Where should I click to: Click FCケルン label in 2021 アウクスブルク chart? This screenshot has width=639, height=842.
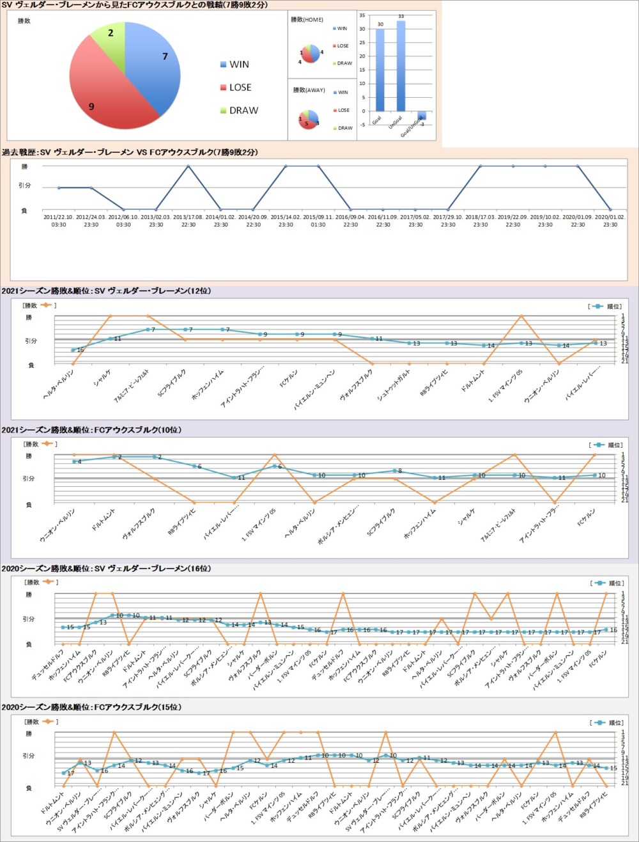[587, 517]
